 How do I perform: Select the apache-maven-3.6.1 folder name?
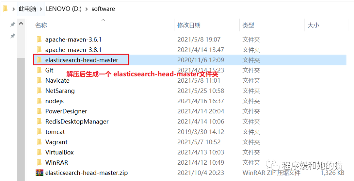point(73,40)
